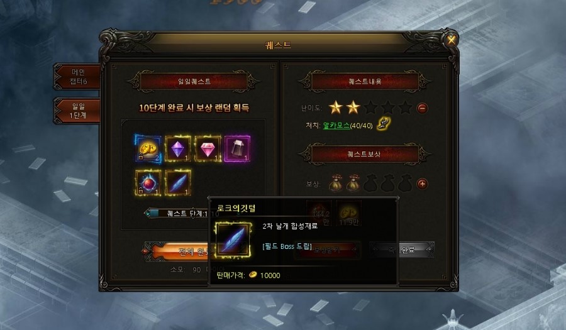Close the 퀘스트 window
Viewport: 566px width, 330px height.
[451, 40]
